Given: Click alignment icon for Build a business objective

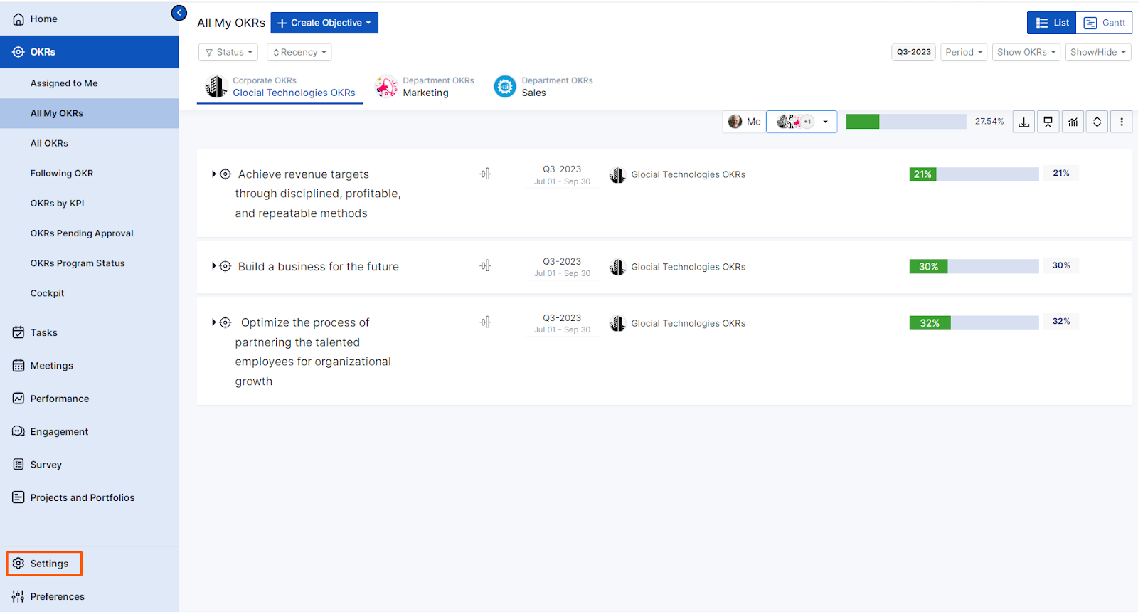Looking at the screenshot, I should [x=485, y=266].
